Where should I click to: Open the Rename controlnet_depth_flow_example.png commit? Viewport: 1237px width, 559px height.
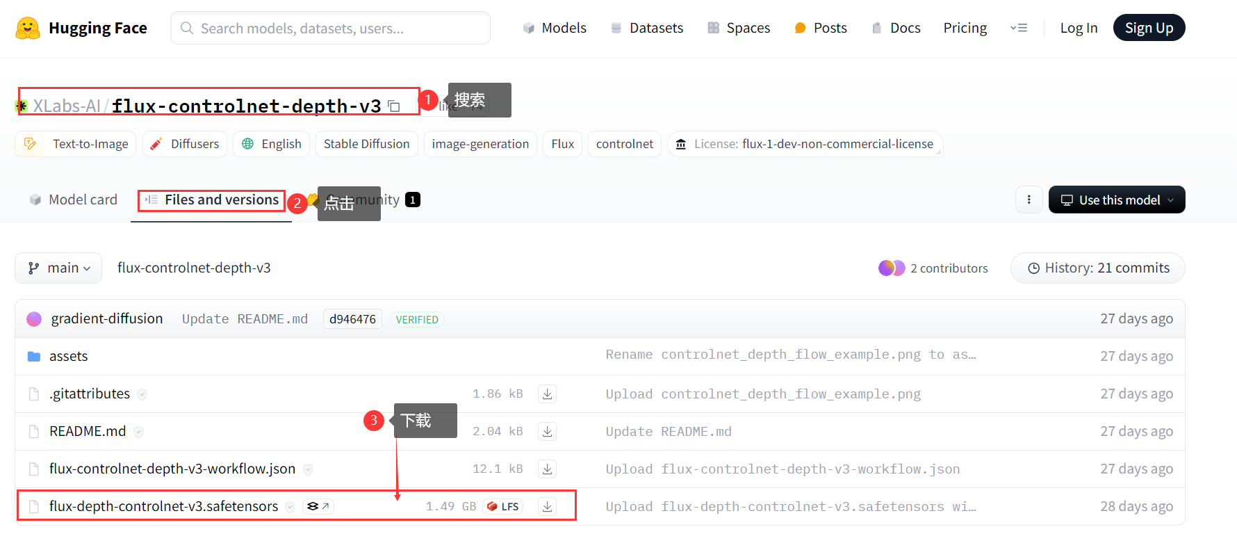[791, 355]
